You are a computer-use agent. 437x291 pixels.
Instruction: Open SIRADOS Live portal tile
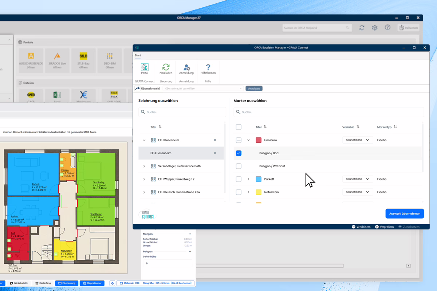pos(57,58)
